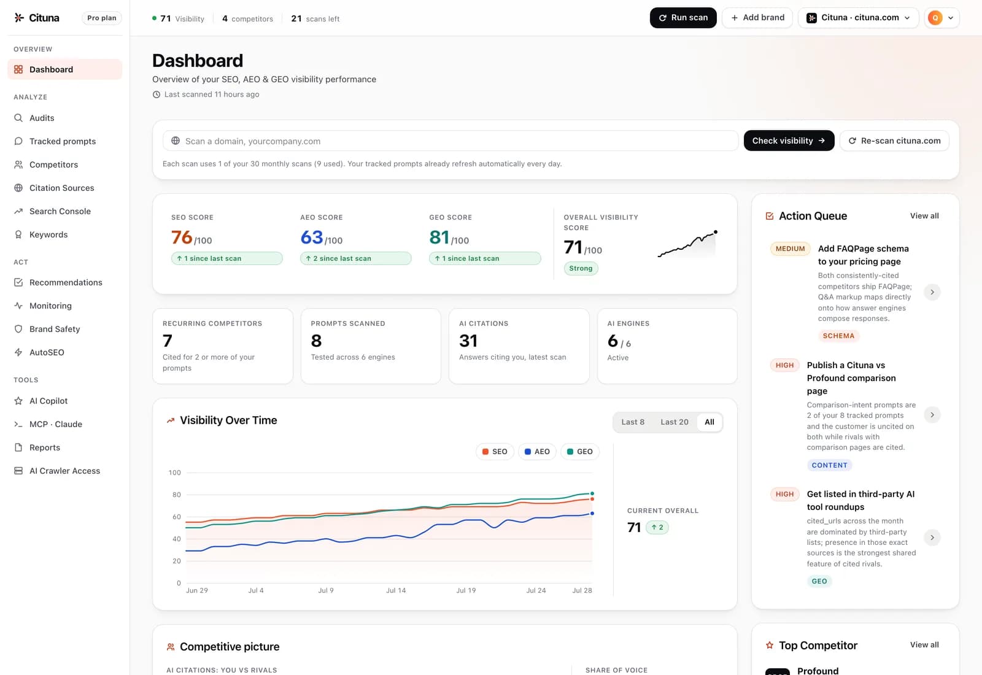
Task: Select the Last 20 range tab
Action: (674, 422)
